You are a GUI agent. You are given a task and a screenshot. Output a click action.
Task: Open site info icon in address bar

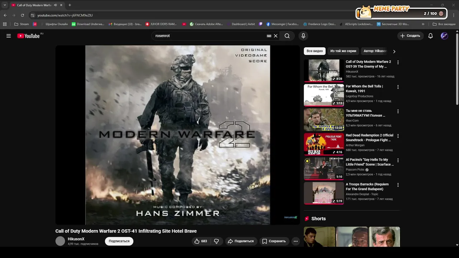(33, 15)
